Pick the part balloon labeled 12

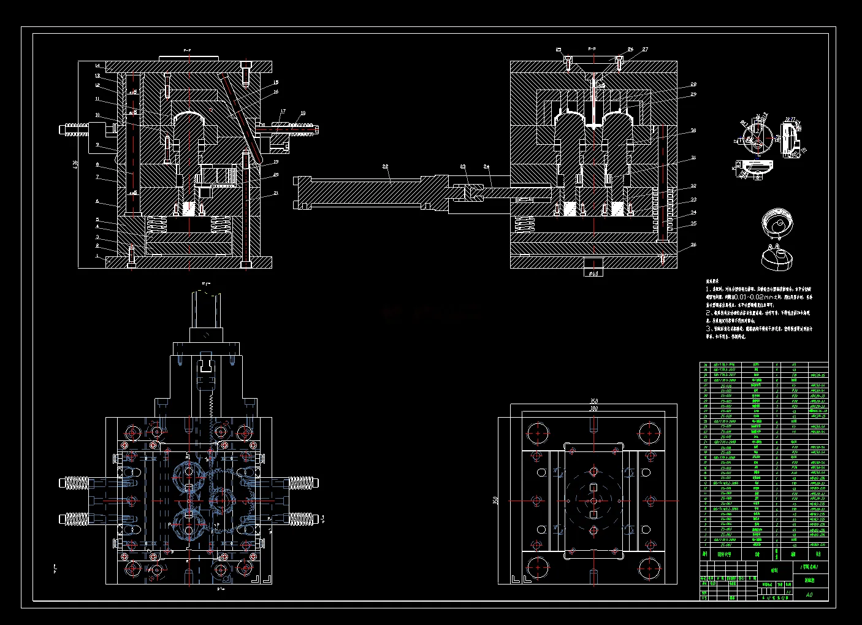97,86
